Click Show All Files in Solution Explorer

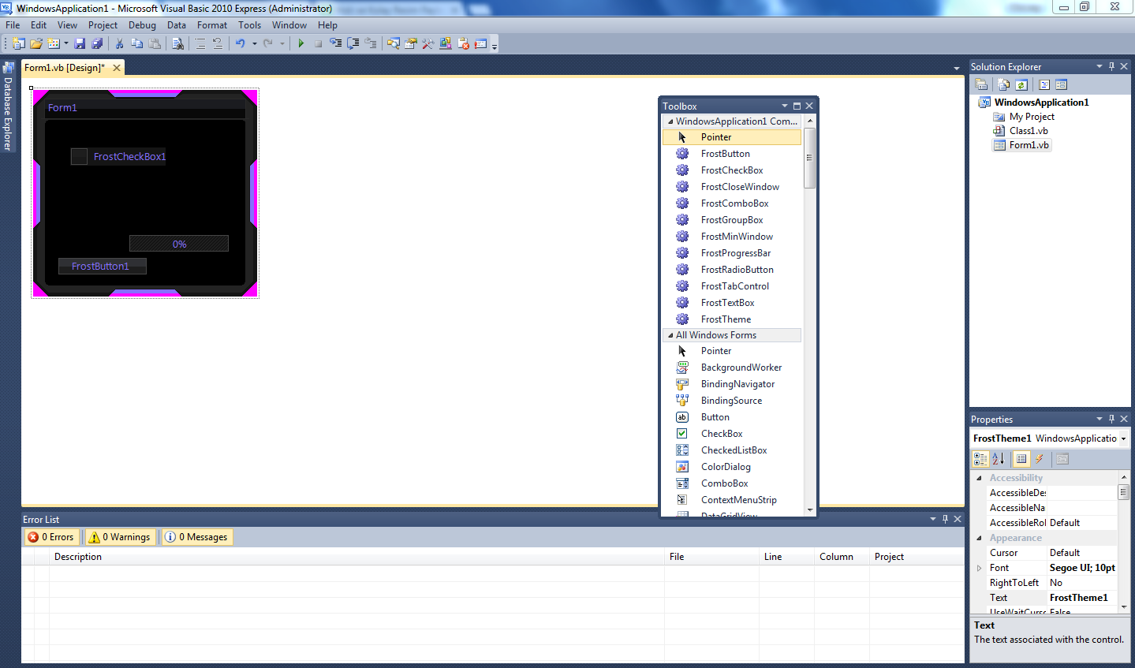(x=1003, y=84)
